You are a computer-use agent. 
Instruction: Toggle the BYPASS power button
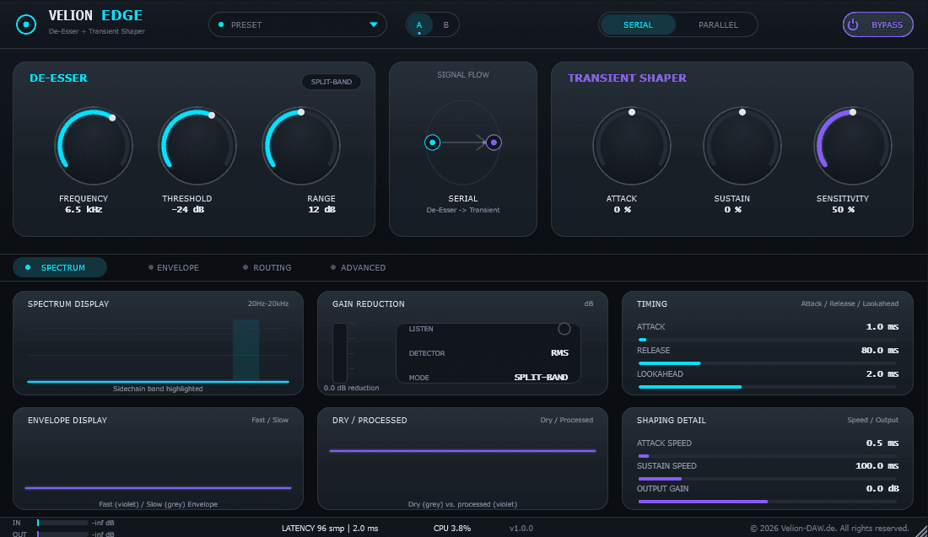877,24
